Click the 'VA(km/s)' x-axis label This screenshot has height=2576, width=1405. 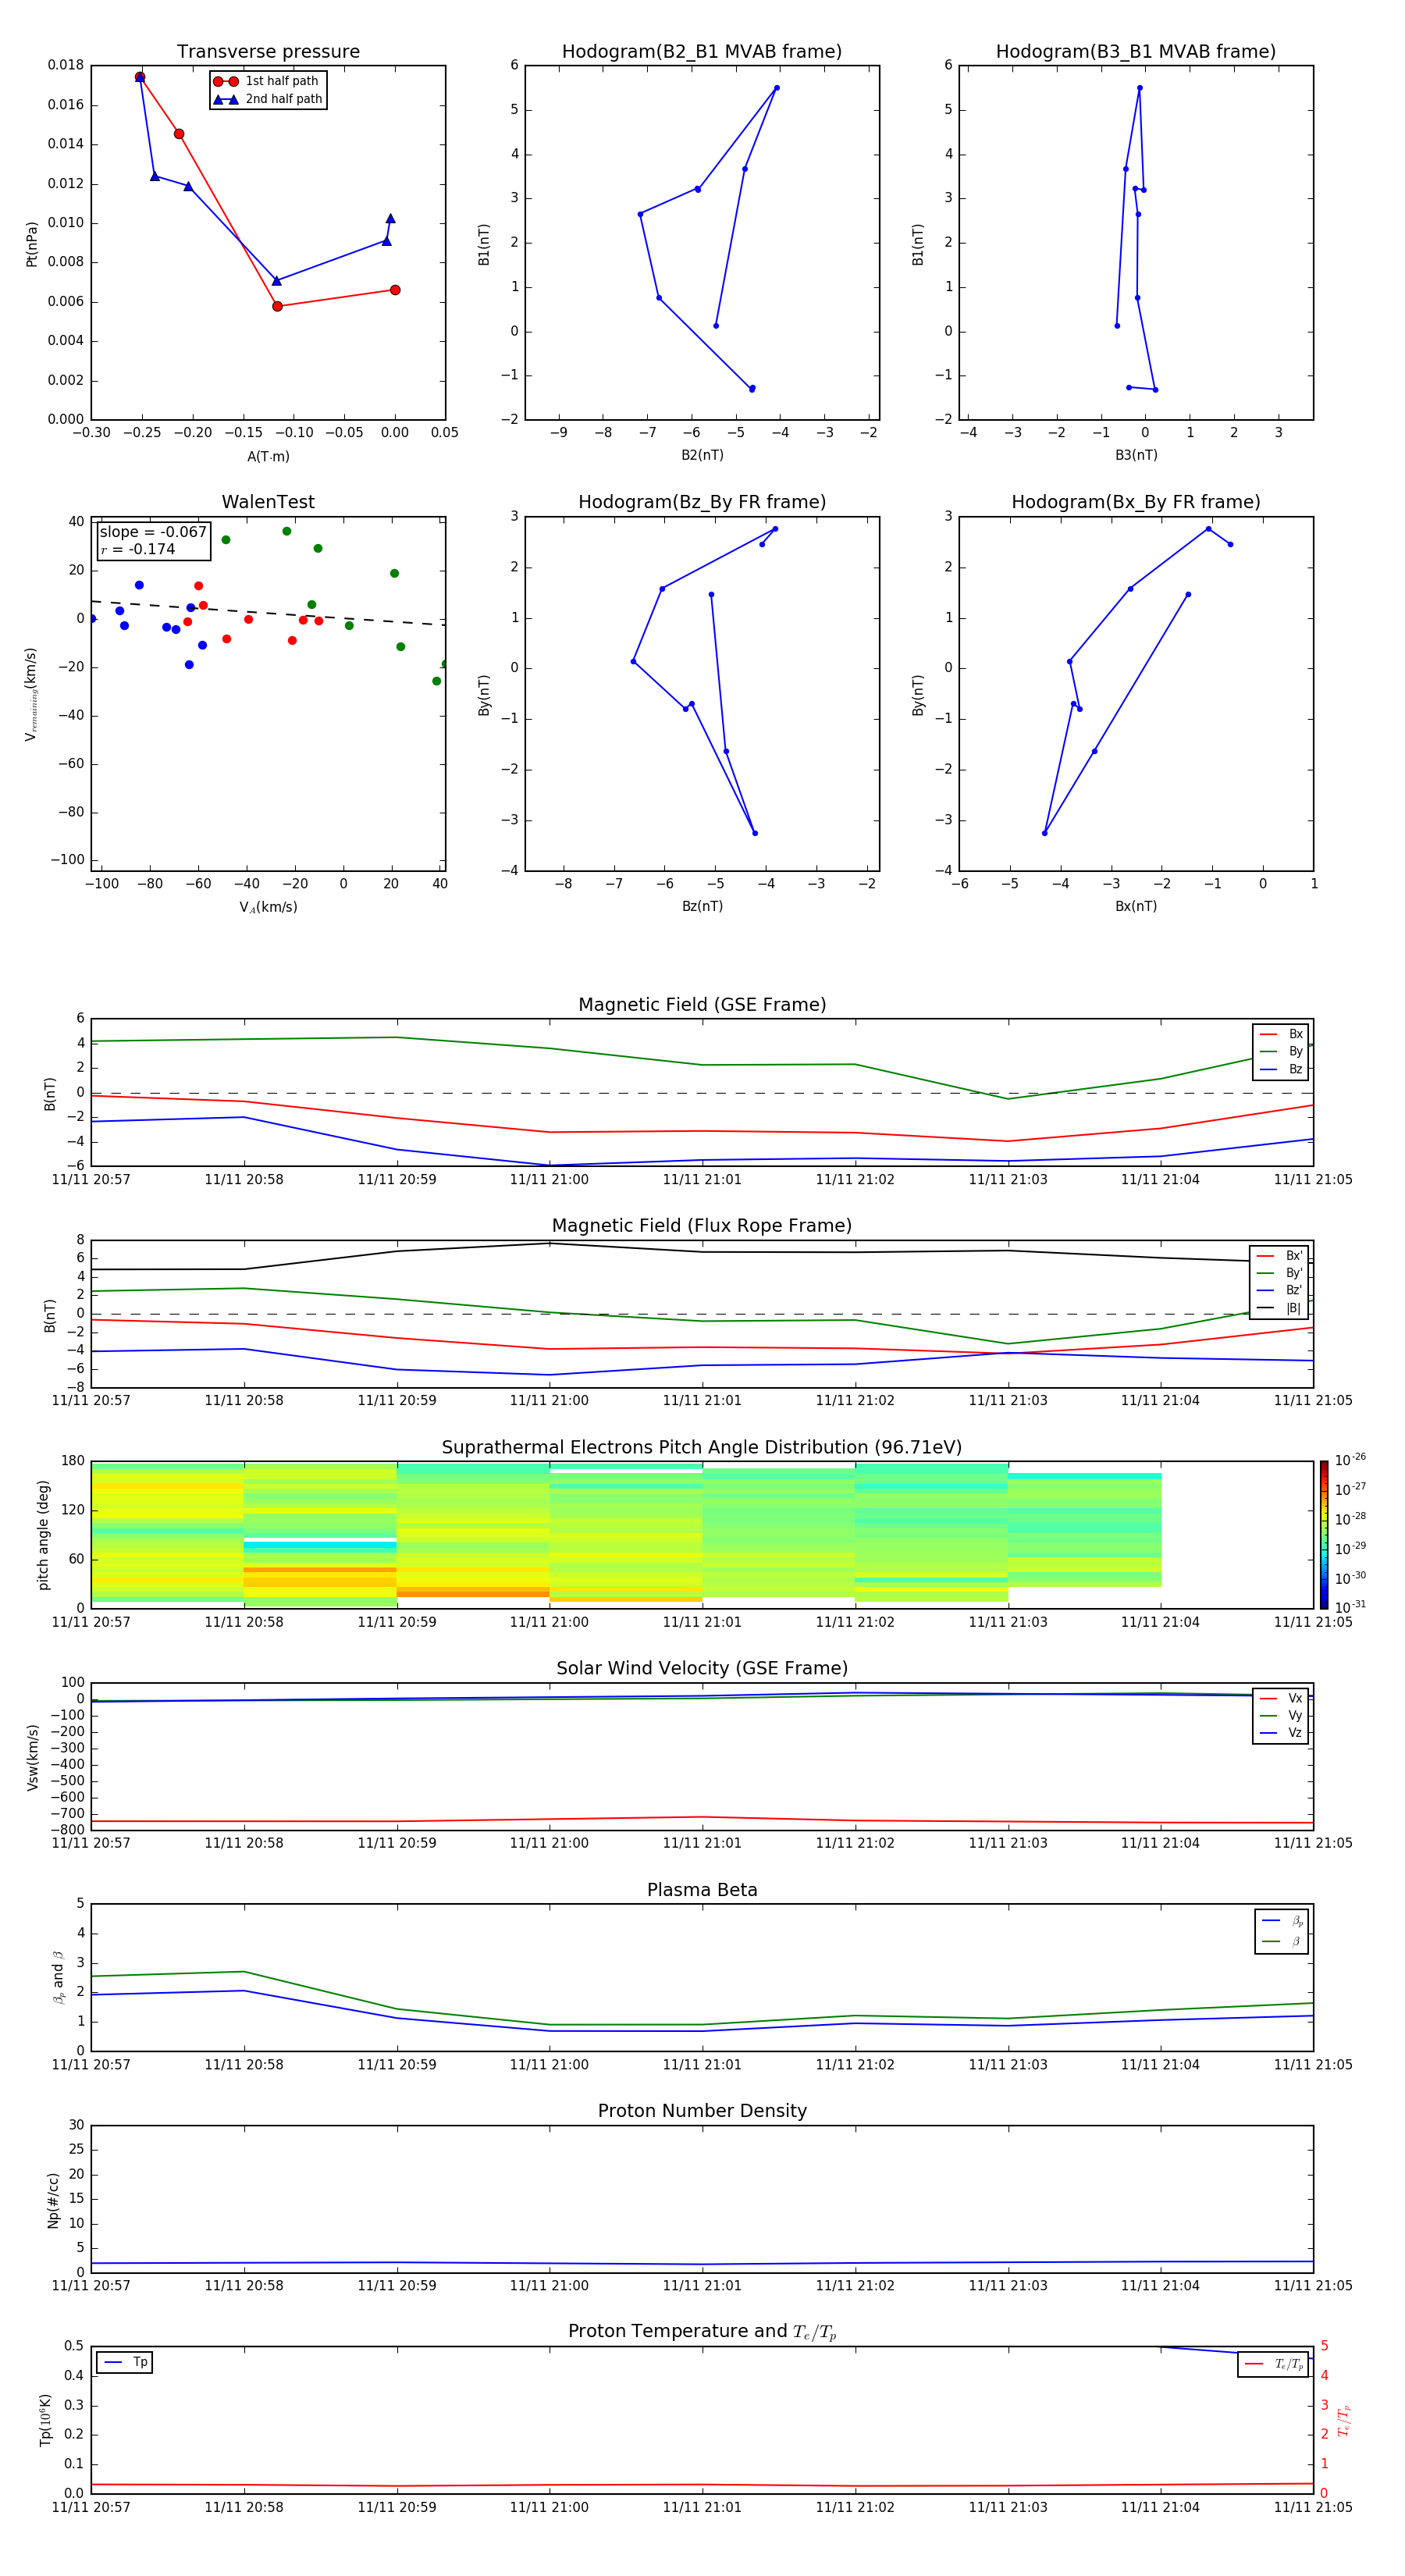tap(268, 907)
